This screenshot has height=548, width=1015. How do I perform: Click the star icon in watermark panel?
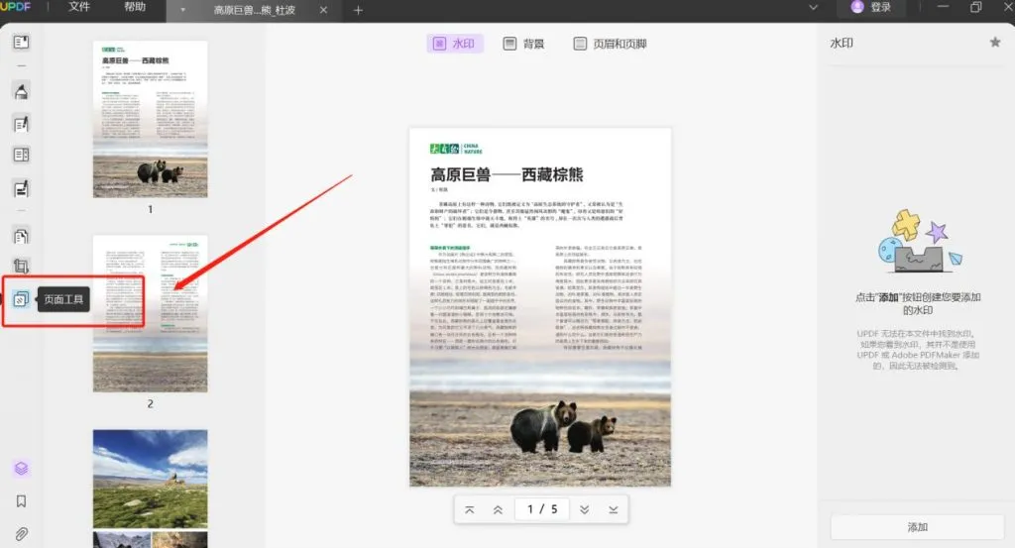click(x=995, y=42)
